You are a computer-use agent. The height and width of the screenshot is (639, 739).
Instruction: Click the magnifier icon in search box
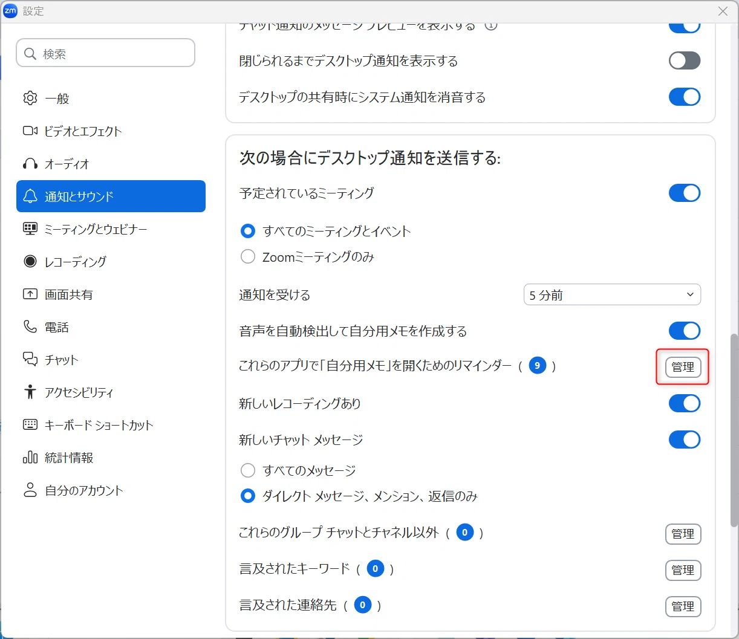pyautogui.click(x=30, y=54)
